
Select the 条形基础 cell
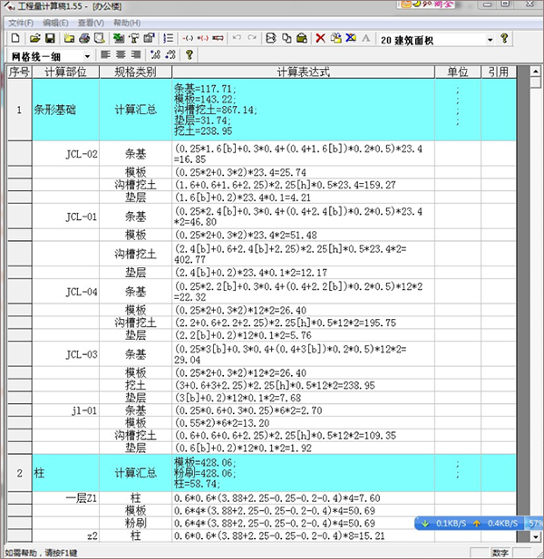tap(65, 110)
